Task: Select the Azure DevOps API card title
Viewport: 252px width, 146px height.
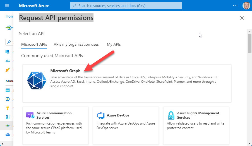Action: tap(118, 115)
